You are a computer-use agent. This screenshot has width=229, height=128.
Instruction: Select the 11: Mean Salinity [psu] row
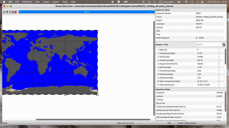click(190, 85)
